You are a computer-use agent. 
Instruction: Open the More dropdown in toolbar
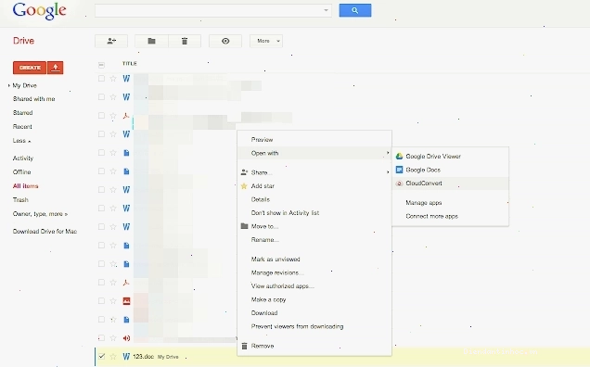click(266, 41)
